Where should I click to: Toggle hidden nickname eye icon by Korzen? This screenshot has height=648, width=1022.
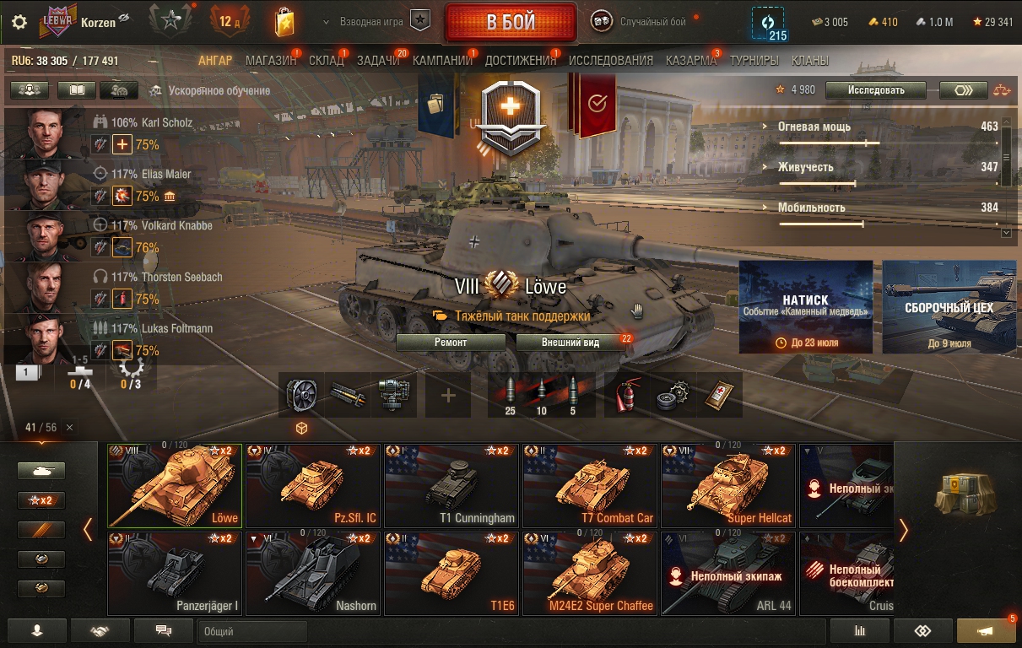point(124,19)
